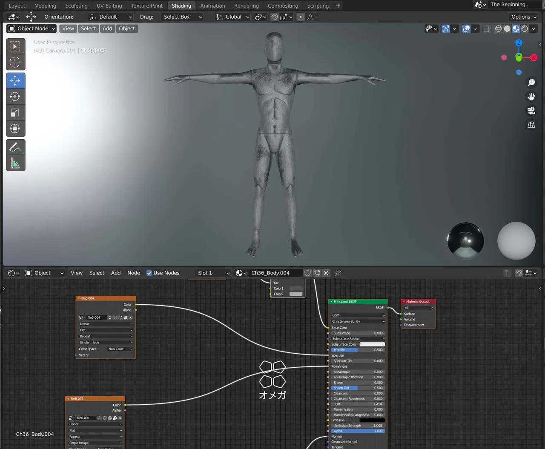Unlink material Ch36_Body.004 with X button
The height and width of the screenshot is (449, 545).
click(326, 273)
